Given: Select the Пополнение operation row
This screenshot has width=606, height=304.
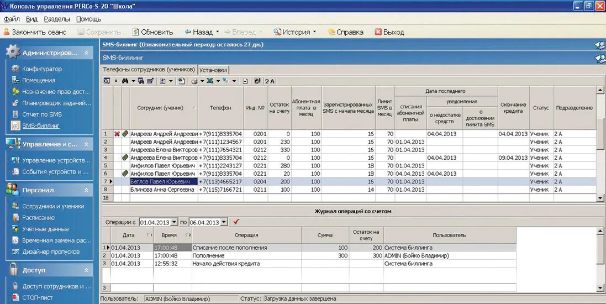Looking at the screenshot, I should coord(309,256).
